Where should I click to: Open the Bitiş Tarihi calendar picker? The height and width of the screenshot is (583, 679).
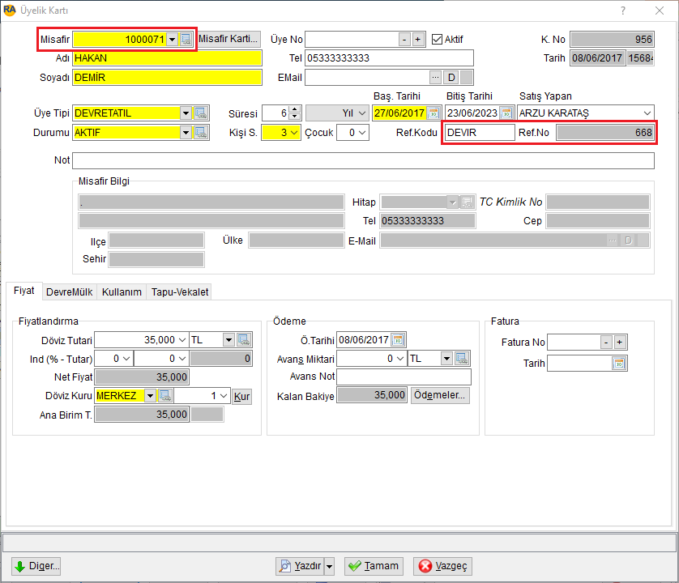(506, 113)
